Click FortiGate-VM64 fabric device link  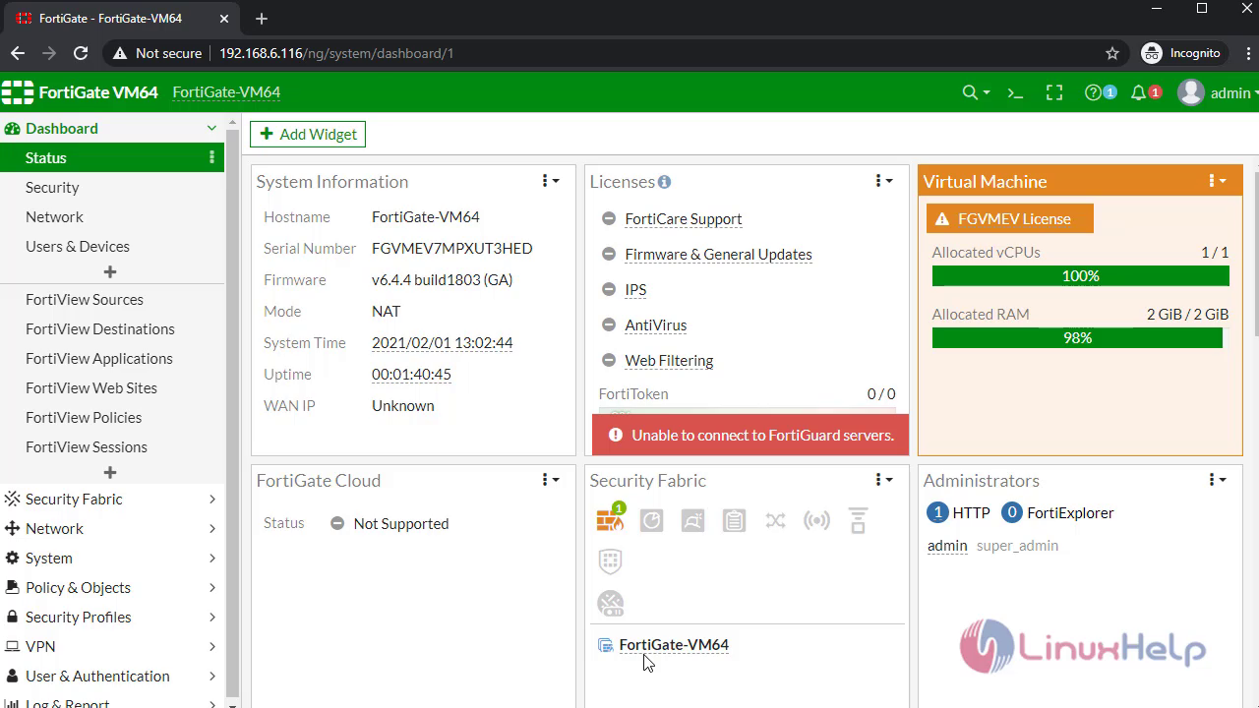pos(674,645)
